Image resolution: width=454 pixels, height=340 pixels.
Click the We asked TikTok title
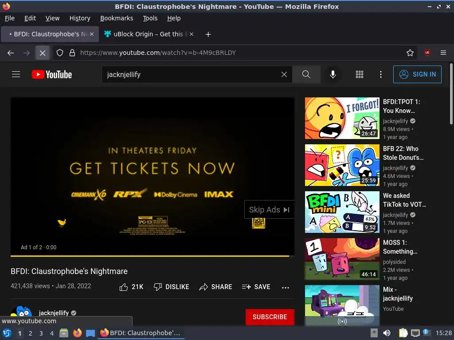click(x=404, y=200)
